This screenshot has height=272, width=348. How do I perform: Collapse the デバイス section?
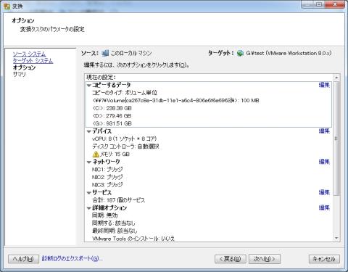[x=89, y=131]
